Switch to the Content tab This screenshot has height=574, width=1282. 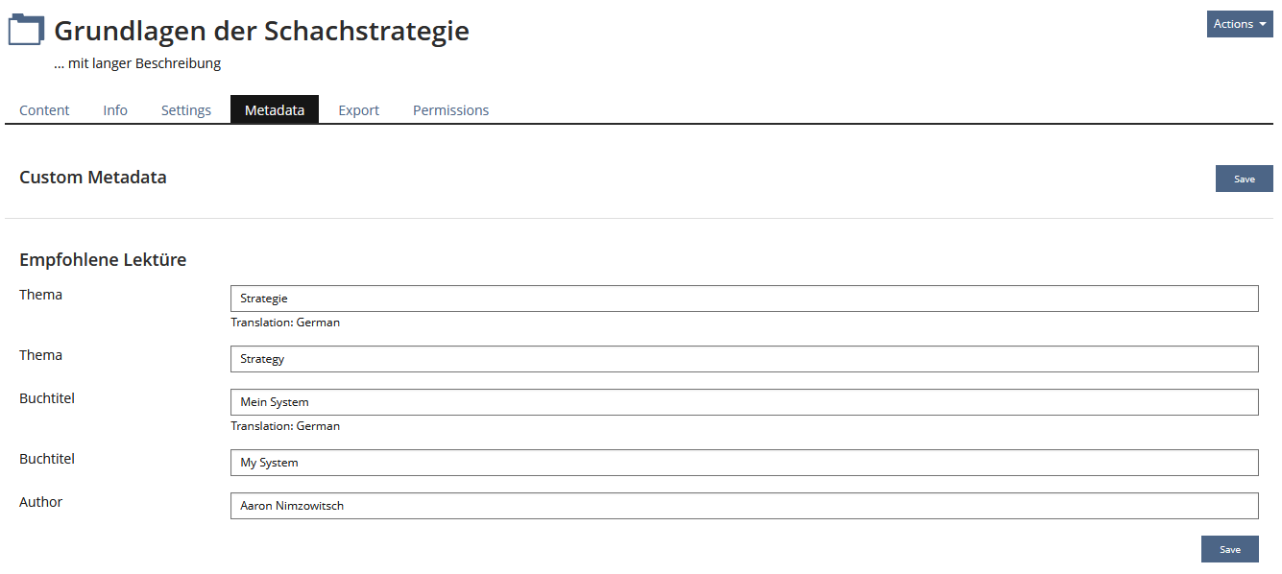point(44,110)
